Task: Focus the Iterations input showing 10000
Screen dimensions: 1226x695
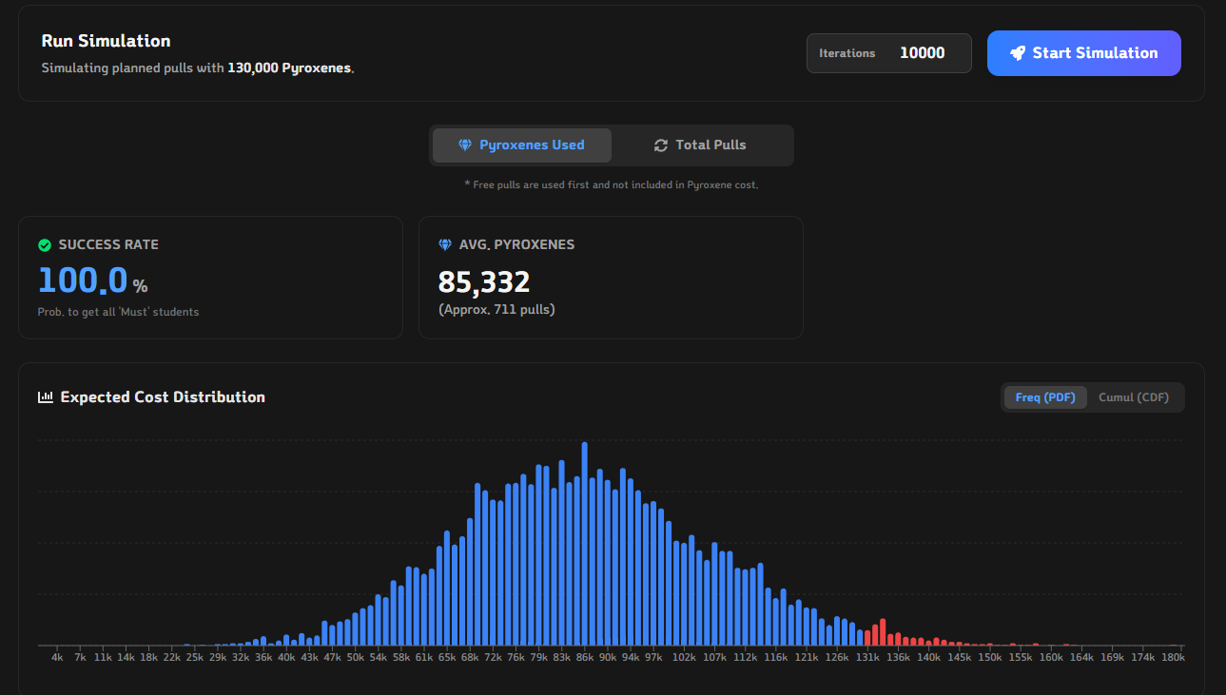Action: pos(922,53)
